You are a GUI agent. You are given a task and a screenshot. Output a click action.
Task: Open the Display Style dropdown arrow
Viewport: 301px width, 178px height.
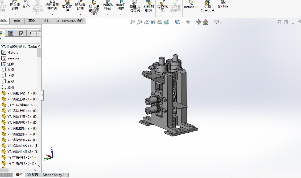183,22
